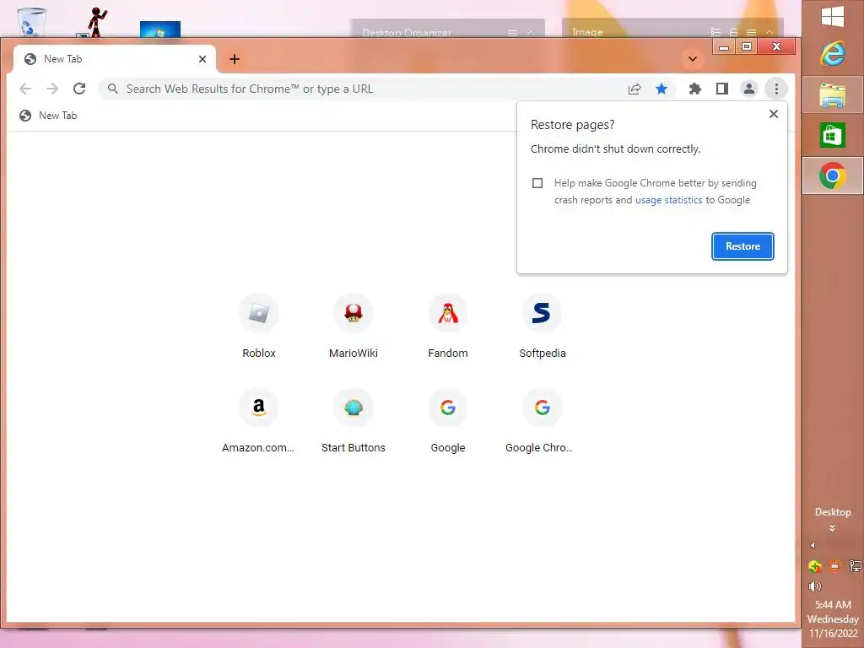The height and width of the screenshot is (648, 864).
Task: Open the Start Buttons shortcut
Action: [x=354, y=421]
